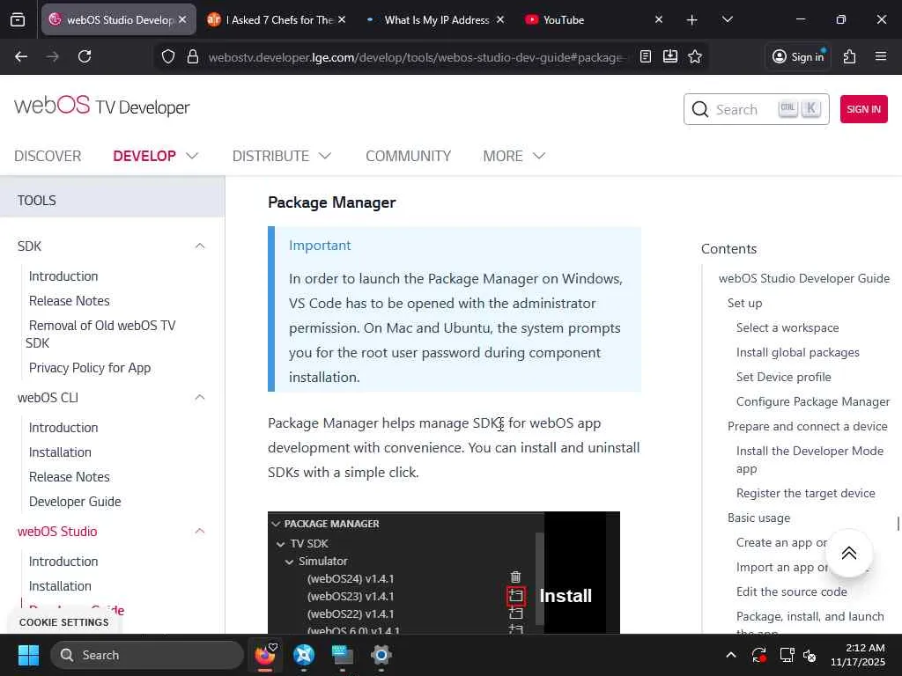
Task: Show hidden system tray icons
Action: pos(730,655)
